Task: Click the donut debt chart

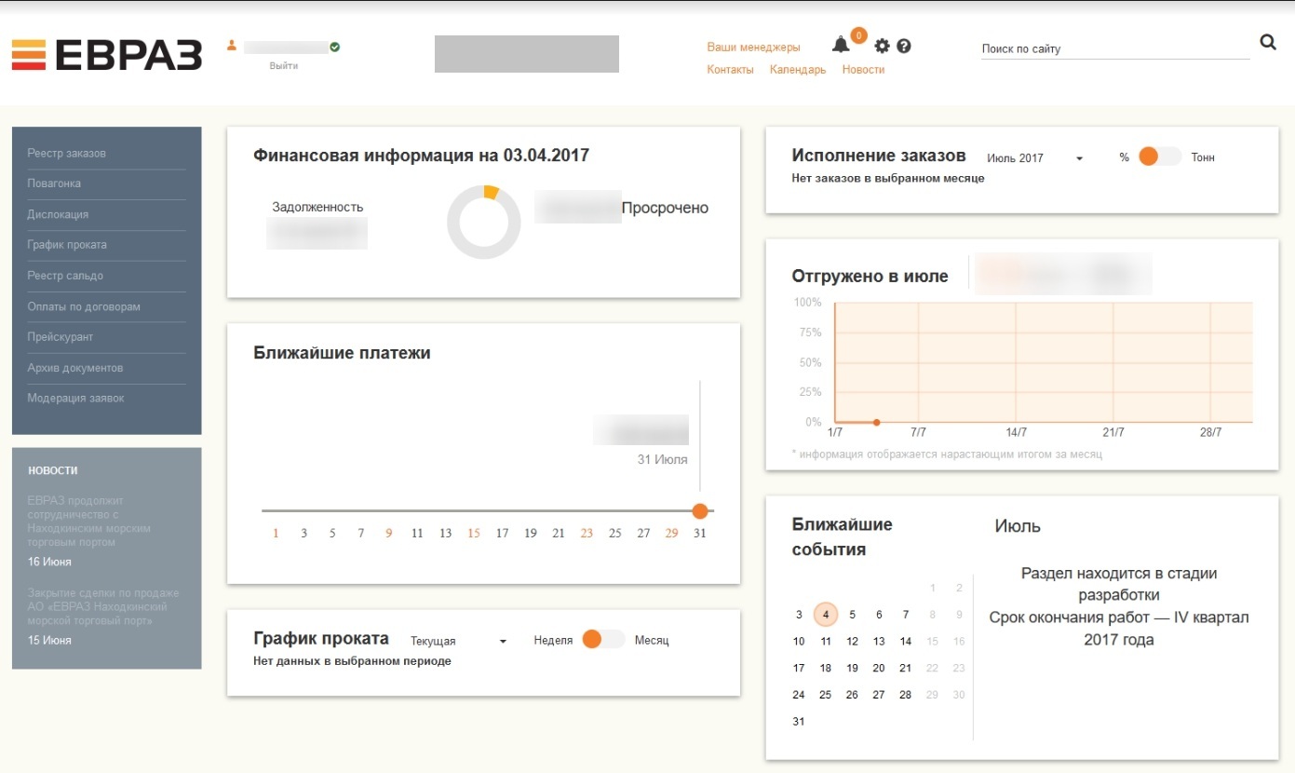Action: click(484, 222)
